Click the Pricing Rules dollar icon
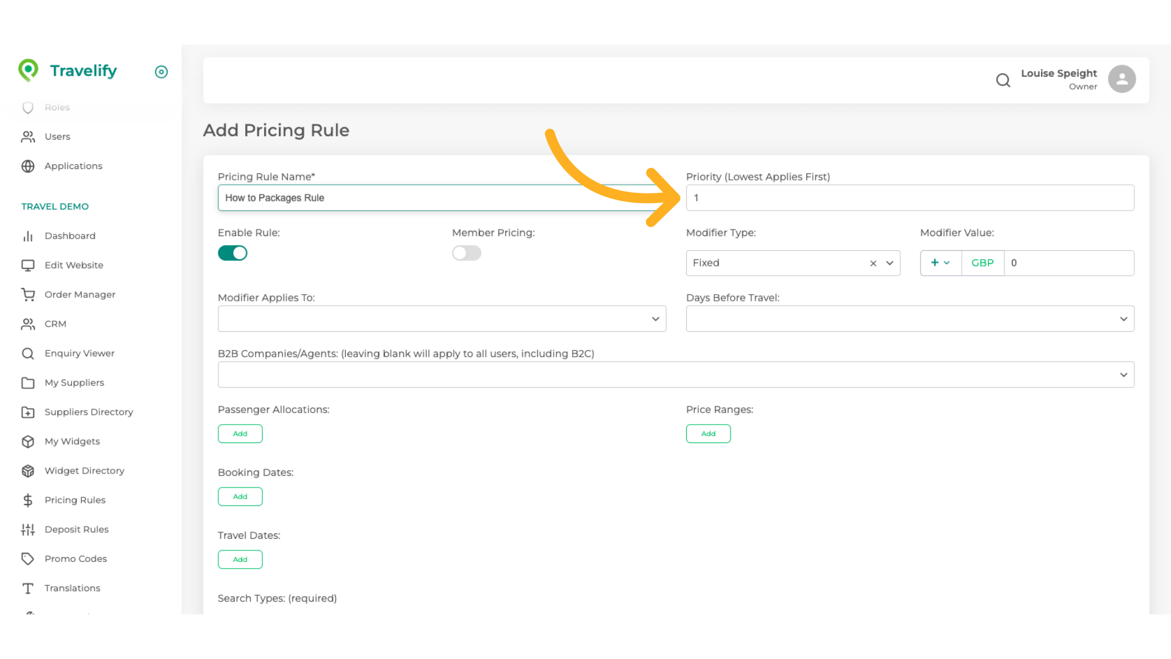The image size is (1171, 659). tap(28, 500)
